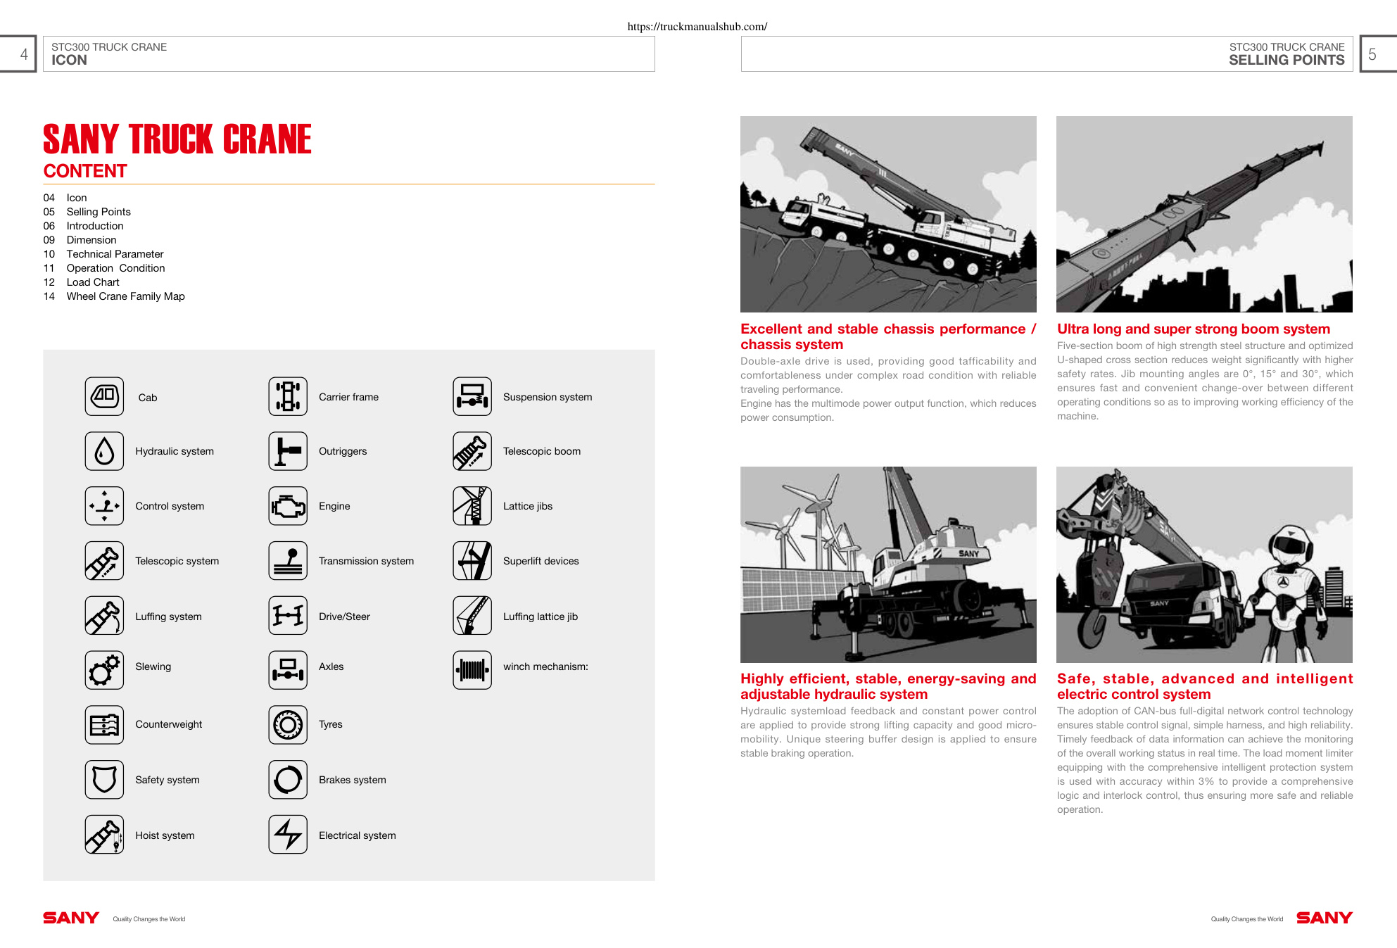1397x948 pixels.
Task: Click page number 4 box
Action: click(x=18, y=54)
